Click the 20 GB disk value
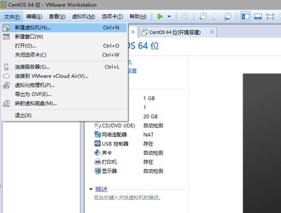Image resolution: width=281 pixels, height=213 pixels. click(150, 116)
